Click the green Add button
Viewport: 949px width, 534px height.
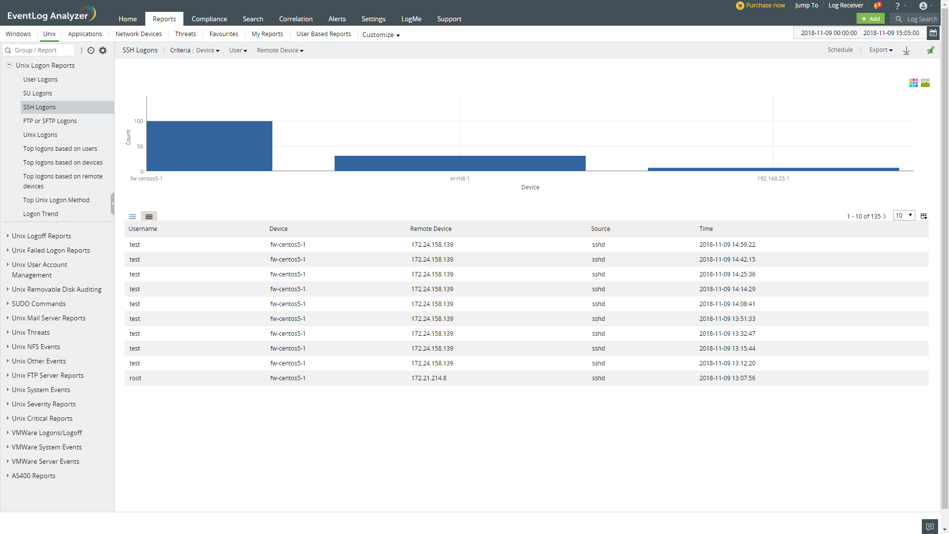click(x=870, y=19)
